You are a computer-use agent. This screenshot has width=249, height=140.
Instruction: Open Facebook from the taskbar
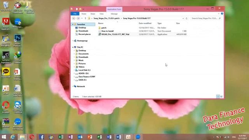(42, 137)
